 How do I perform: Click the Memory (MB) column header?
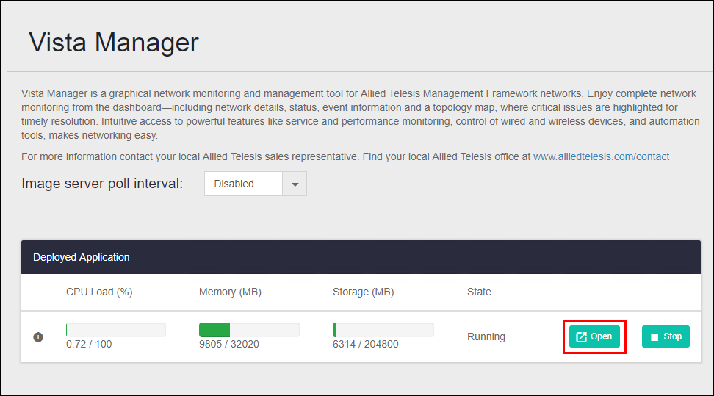tap(230, 292)
